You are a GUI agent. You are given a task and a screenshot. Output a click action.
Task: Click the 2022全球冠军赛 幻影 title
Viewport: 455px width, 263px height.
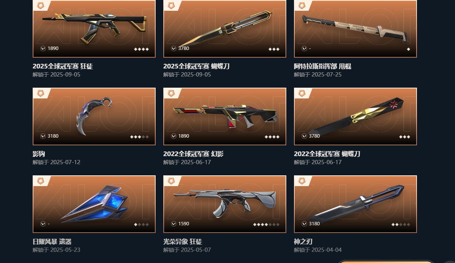pyautogui.click(x=193, y=154)
